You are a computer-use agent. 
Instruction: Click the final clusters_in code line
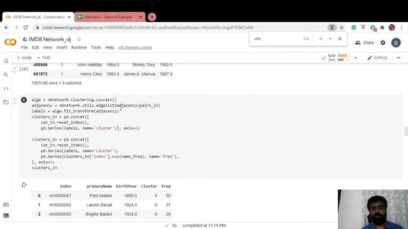click(44, 168)
